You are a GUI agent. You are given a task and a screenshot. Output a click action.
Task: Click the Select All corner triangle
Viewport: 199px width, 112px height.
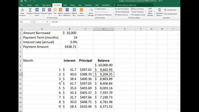[x=21, y=29]
